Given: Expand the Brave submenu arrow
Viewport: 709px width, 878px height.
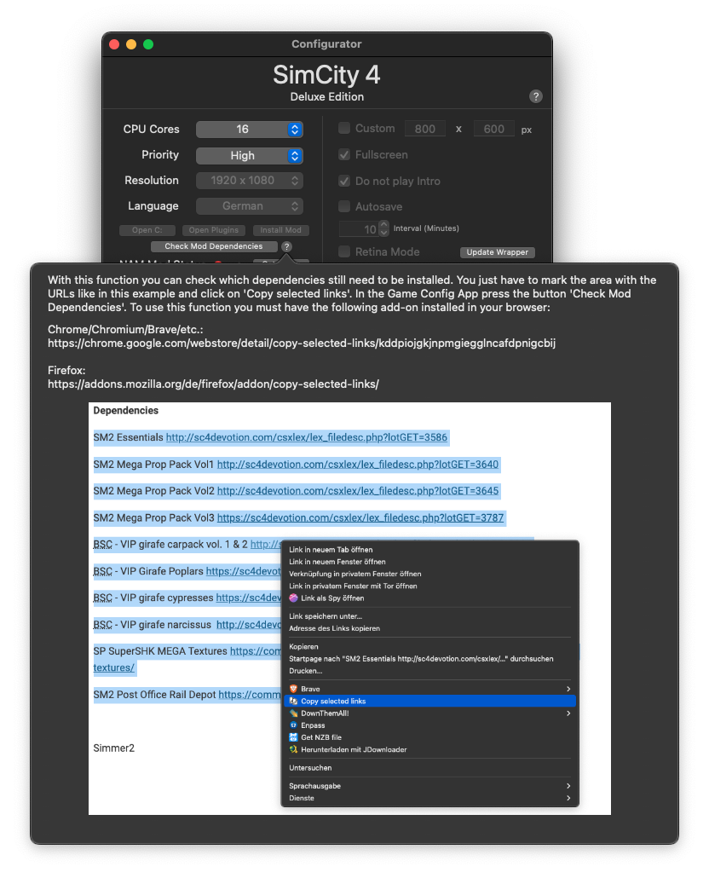Looking at the screenshot, I should pyautogui.click(x=568, y=689).
